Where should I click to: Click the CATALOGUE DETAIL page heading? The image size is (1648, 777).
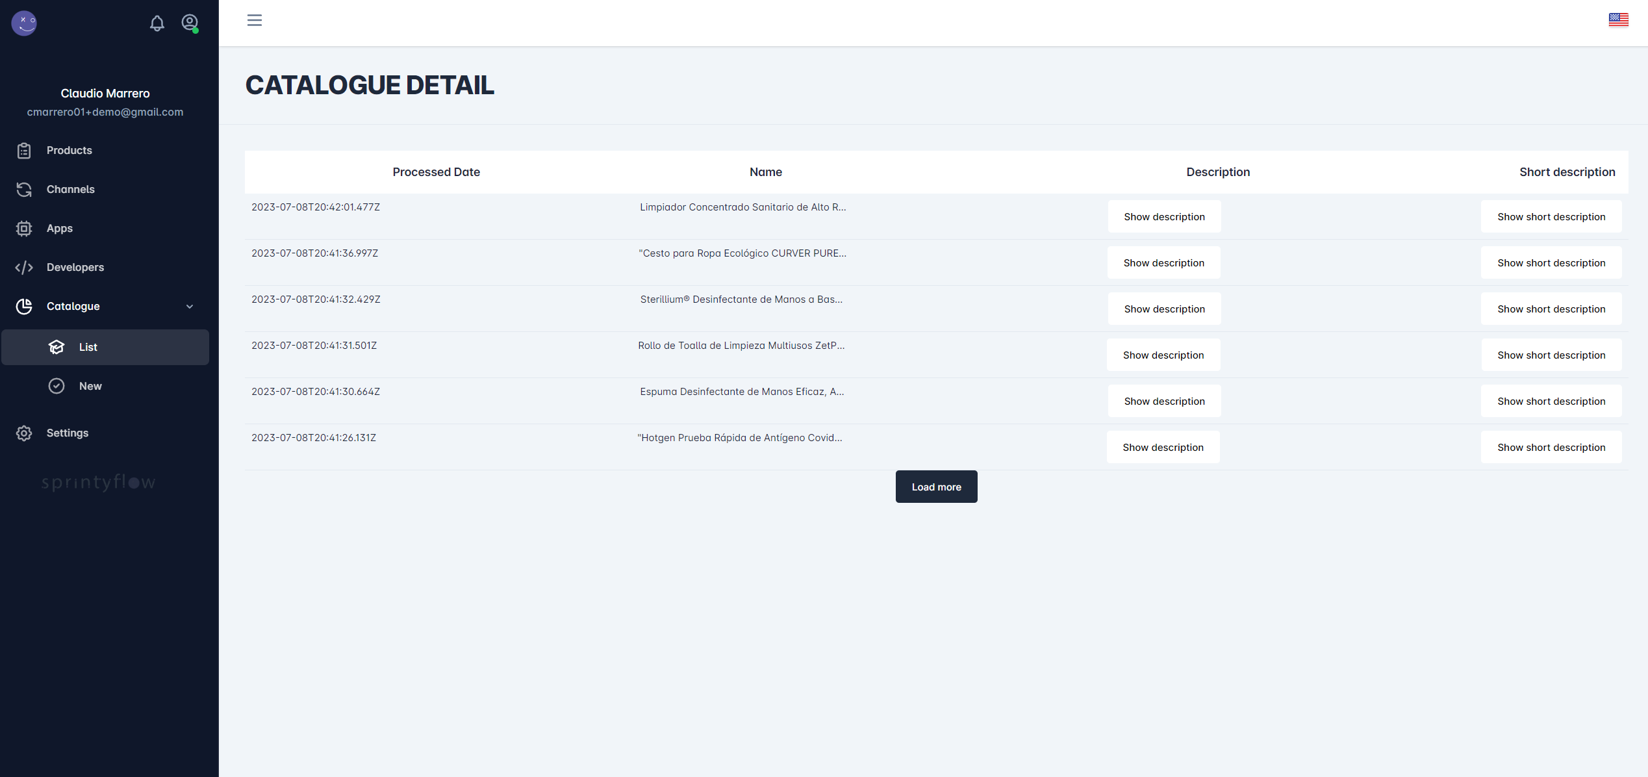[x=370, y=85]
